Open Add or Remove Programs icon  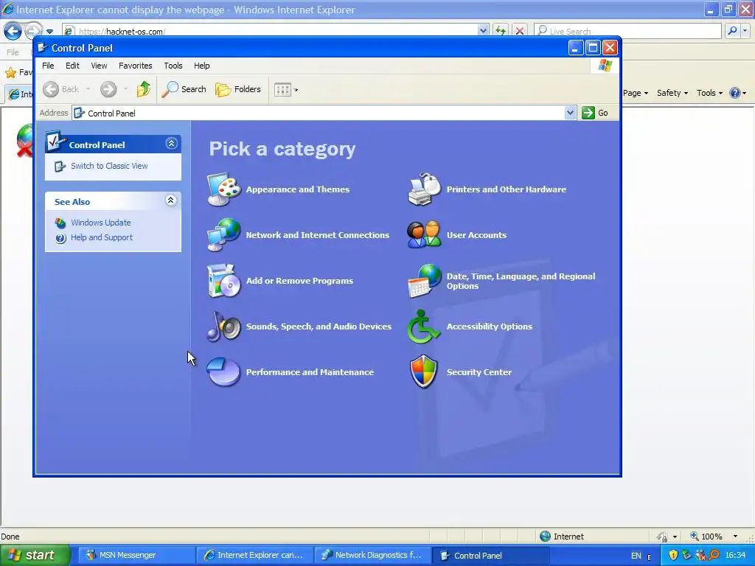224,281
